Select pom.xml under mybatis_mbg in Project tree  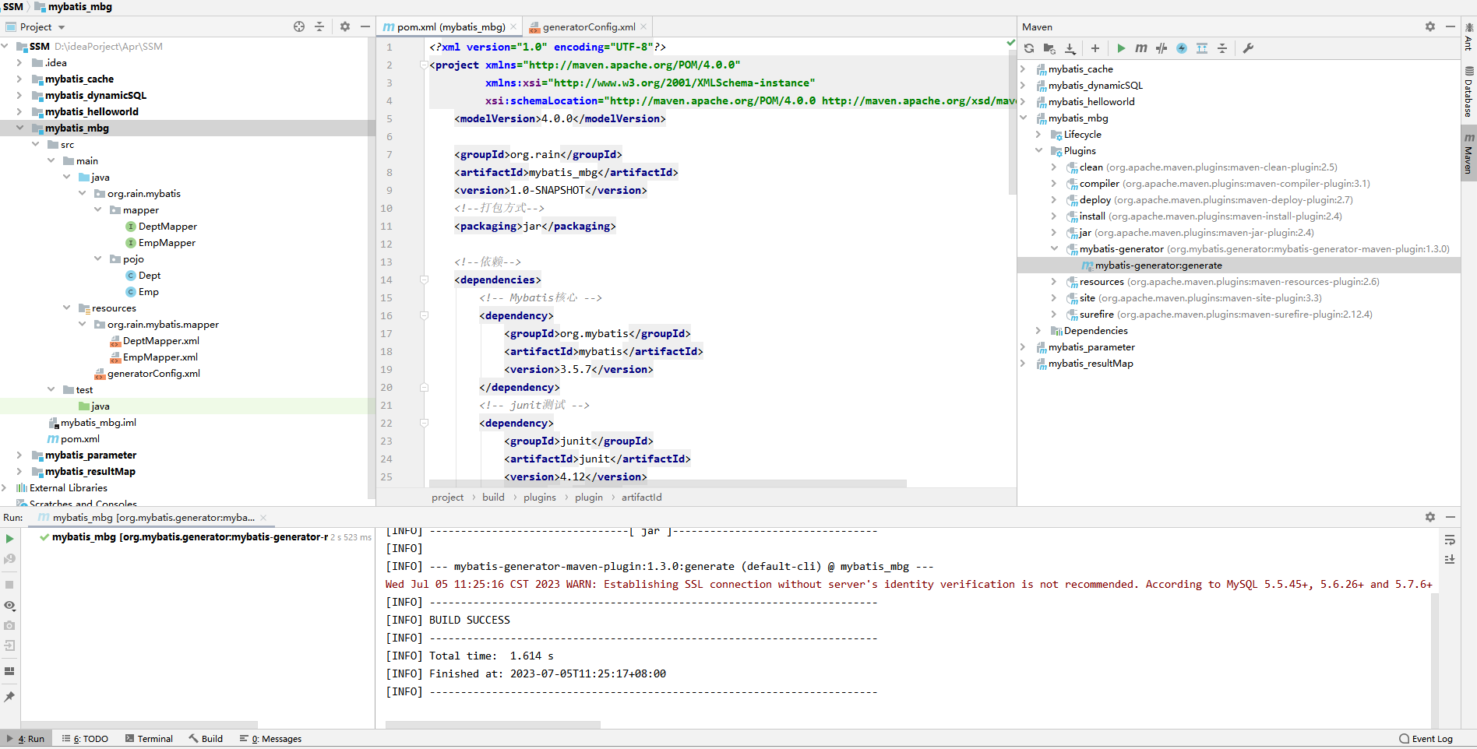[x=80, y=439]
